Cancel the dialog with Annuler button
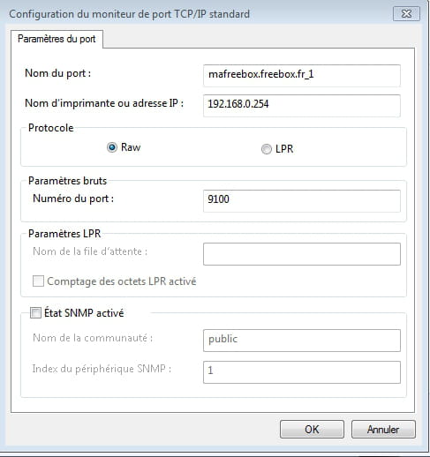Viewport: 430px width, 457px height. [x=383, y=430]
